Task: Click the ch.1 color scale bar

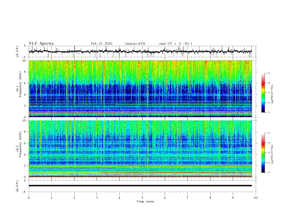Action: tap(263, 92)
